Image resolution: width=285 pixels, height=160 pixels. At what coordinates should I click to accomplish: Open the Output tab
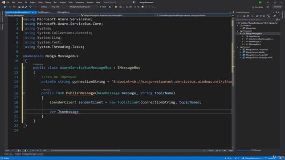pyautogui.click(x=18, y=154)
